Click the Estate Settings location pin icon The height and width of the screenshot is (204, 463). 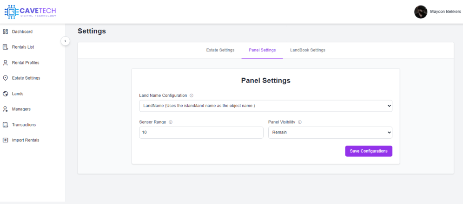tap(5, 78)
